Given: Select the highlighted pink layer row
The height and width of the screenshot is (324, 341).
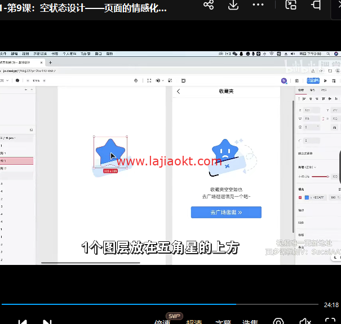Looking at the screenshot, I should [x=16, y=161].
